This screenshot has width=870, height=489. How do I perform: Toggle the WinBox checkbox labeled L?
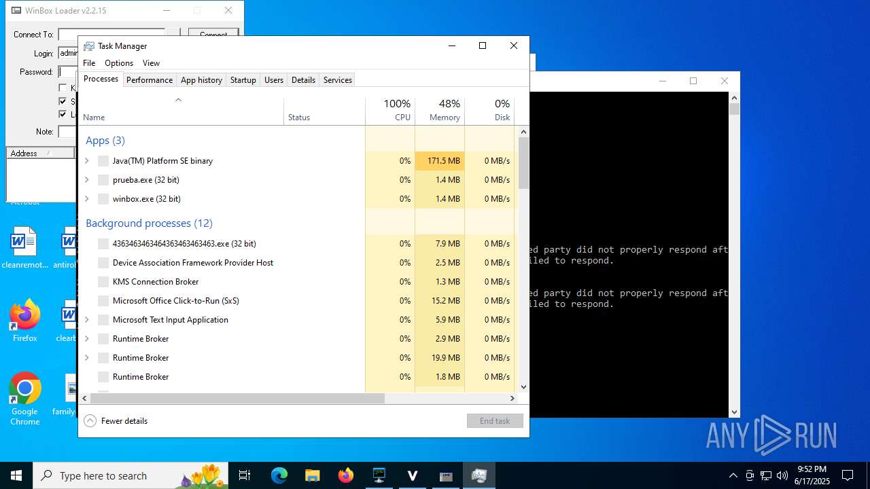pyautogui.click(x=63, y=114)
